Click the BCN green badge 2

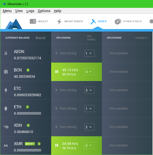(x=28, y=70)
